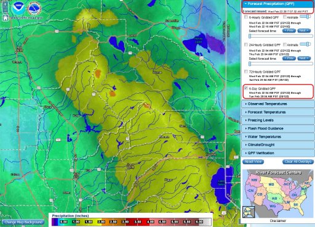Image resolution: width=315 pixels, height=227 pixels.
Task: Zoom in using the map zoom control
Action: click(6, 4)
